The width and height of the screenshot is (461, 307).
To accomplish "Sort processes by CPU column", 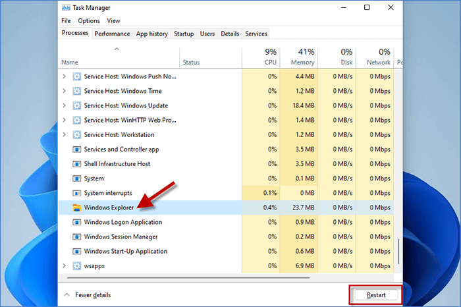I will [x=261, y=57].
